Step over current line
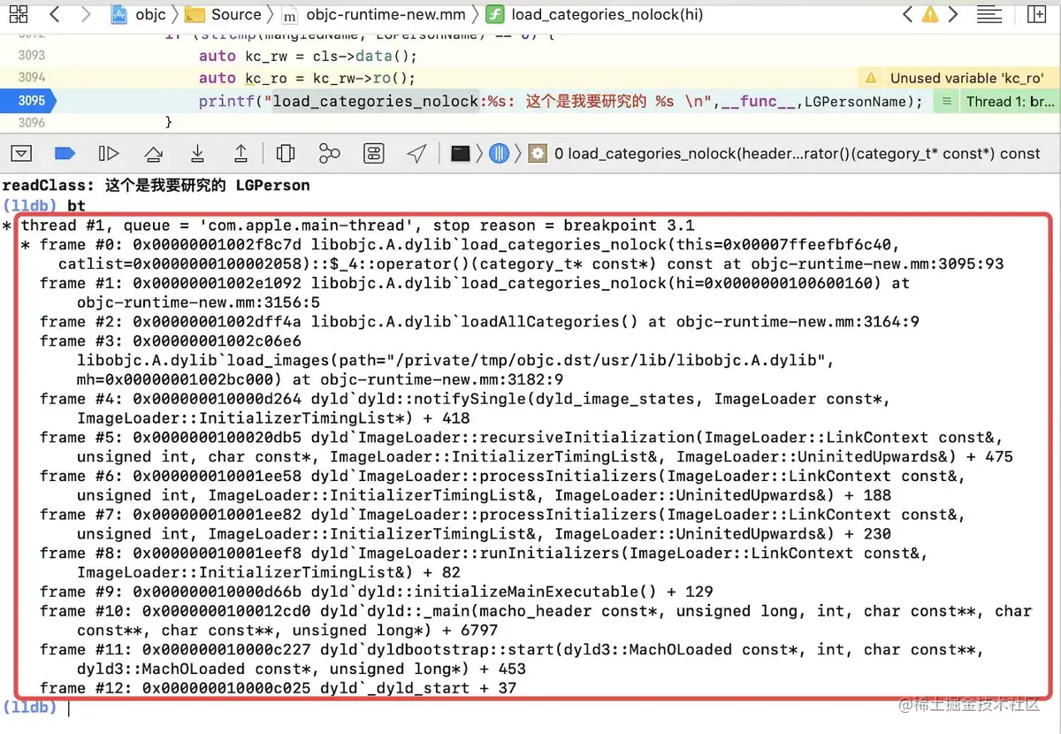The image size is (1061, 734). pyautogui.click(x=154, y=154)
